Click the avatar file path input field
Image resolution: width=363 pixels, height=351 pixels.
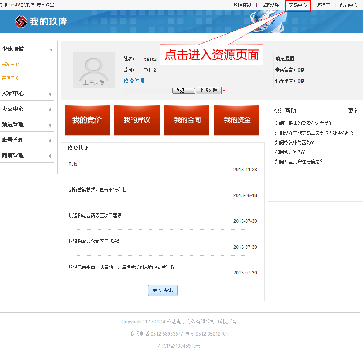(147, 91)
